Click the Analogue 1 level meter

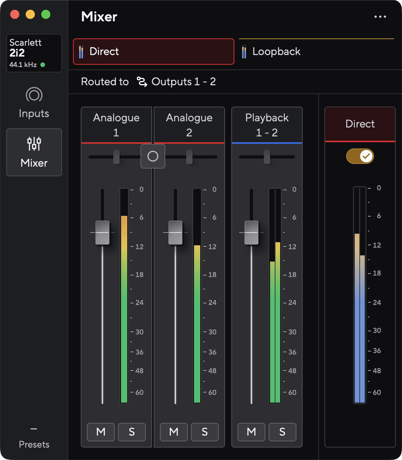tap(124, 296)
